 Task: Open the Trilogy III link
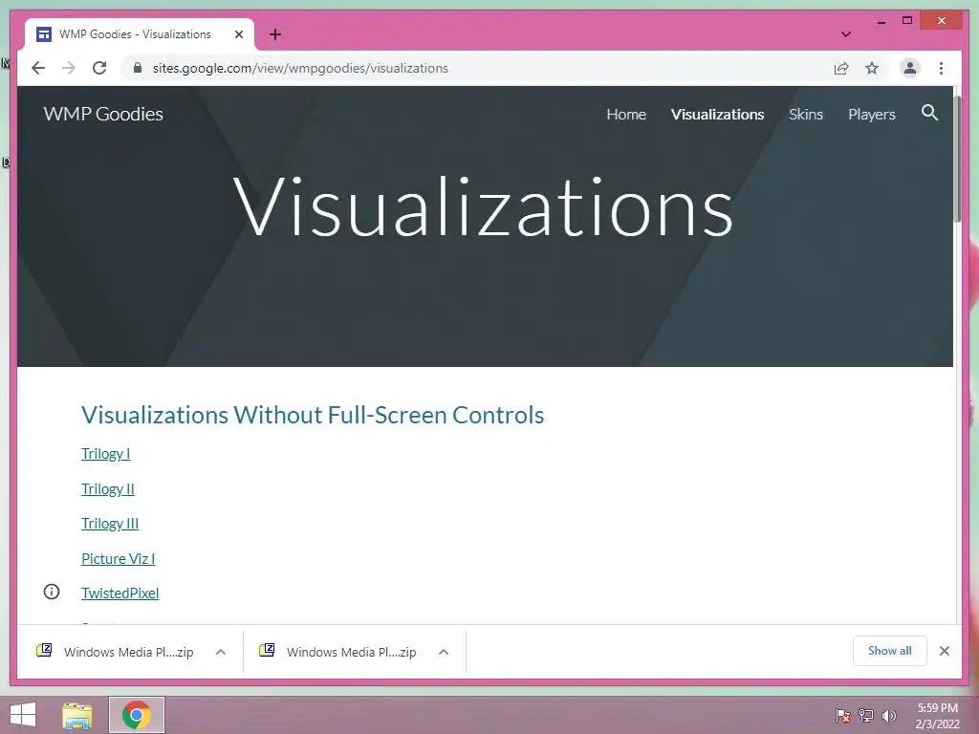pos(110,523)
